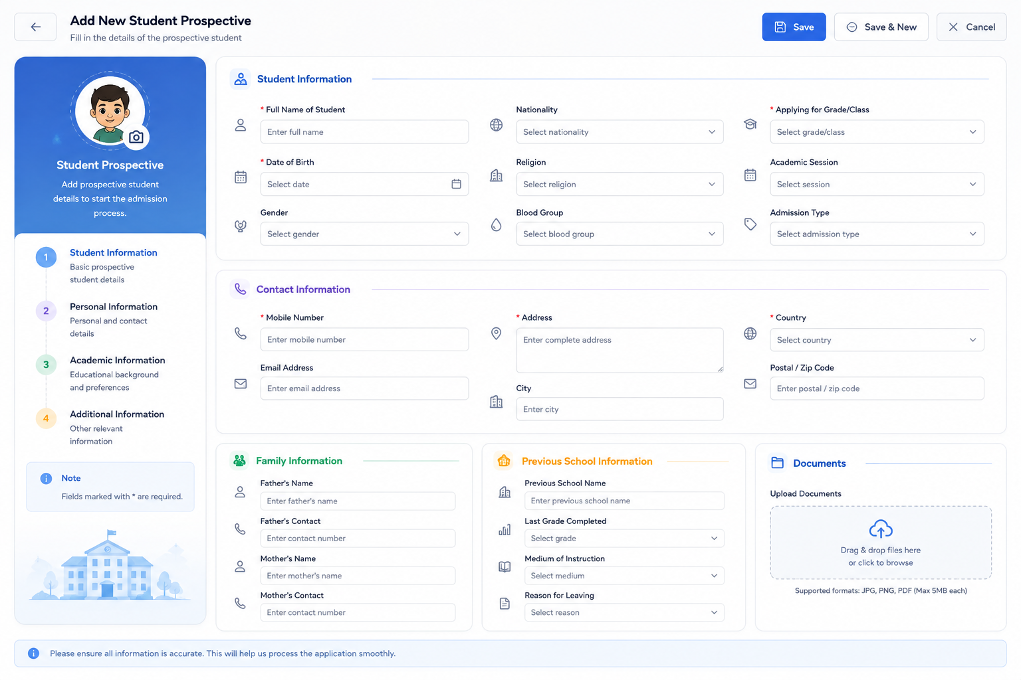The image size is (1021, 680).
Task: Click the info icon in bottom banner
Action: (33, 653)
